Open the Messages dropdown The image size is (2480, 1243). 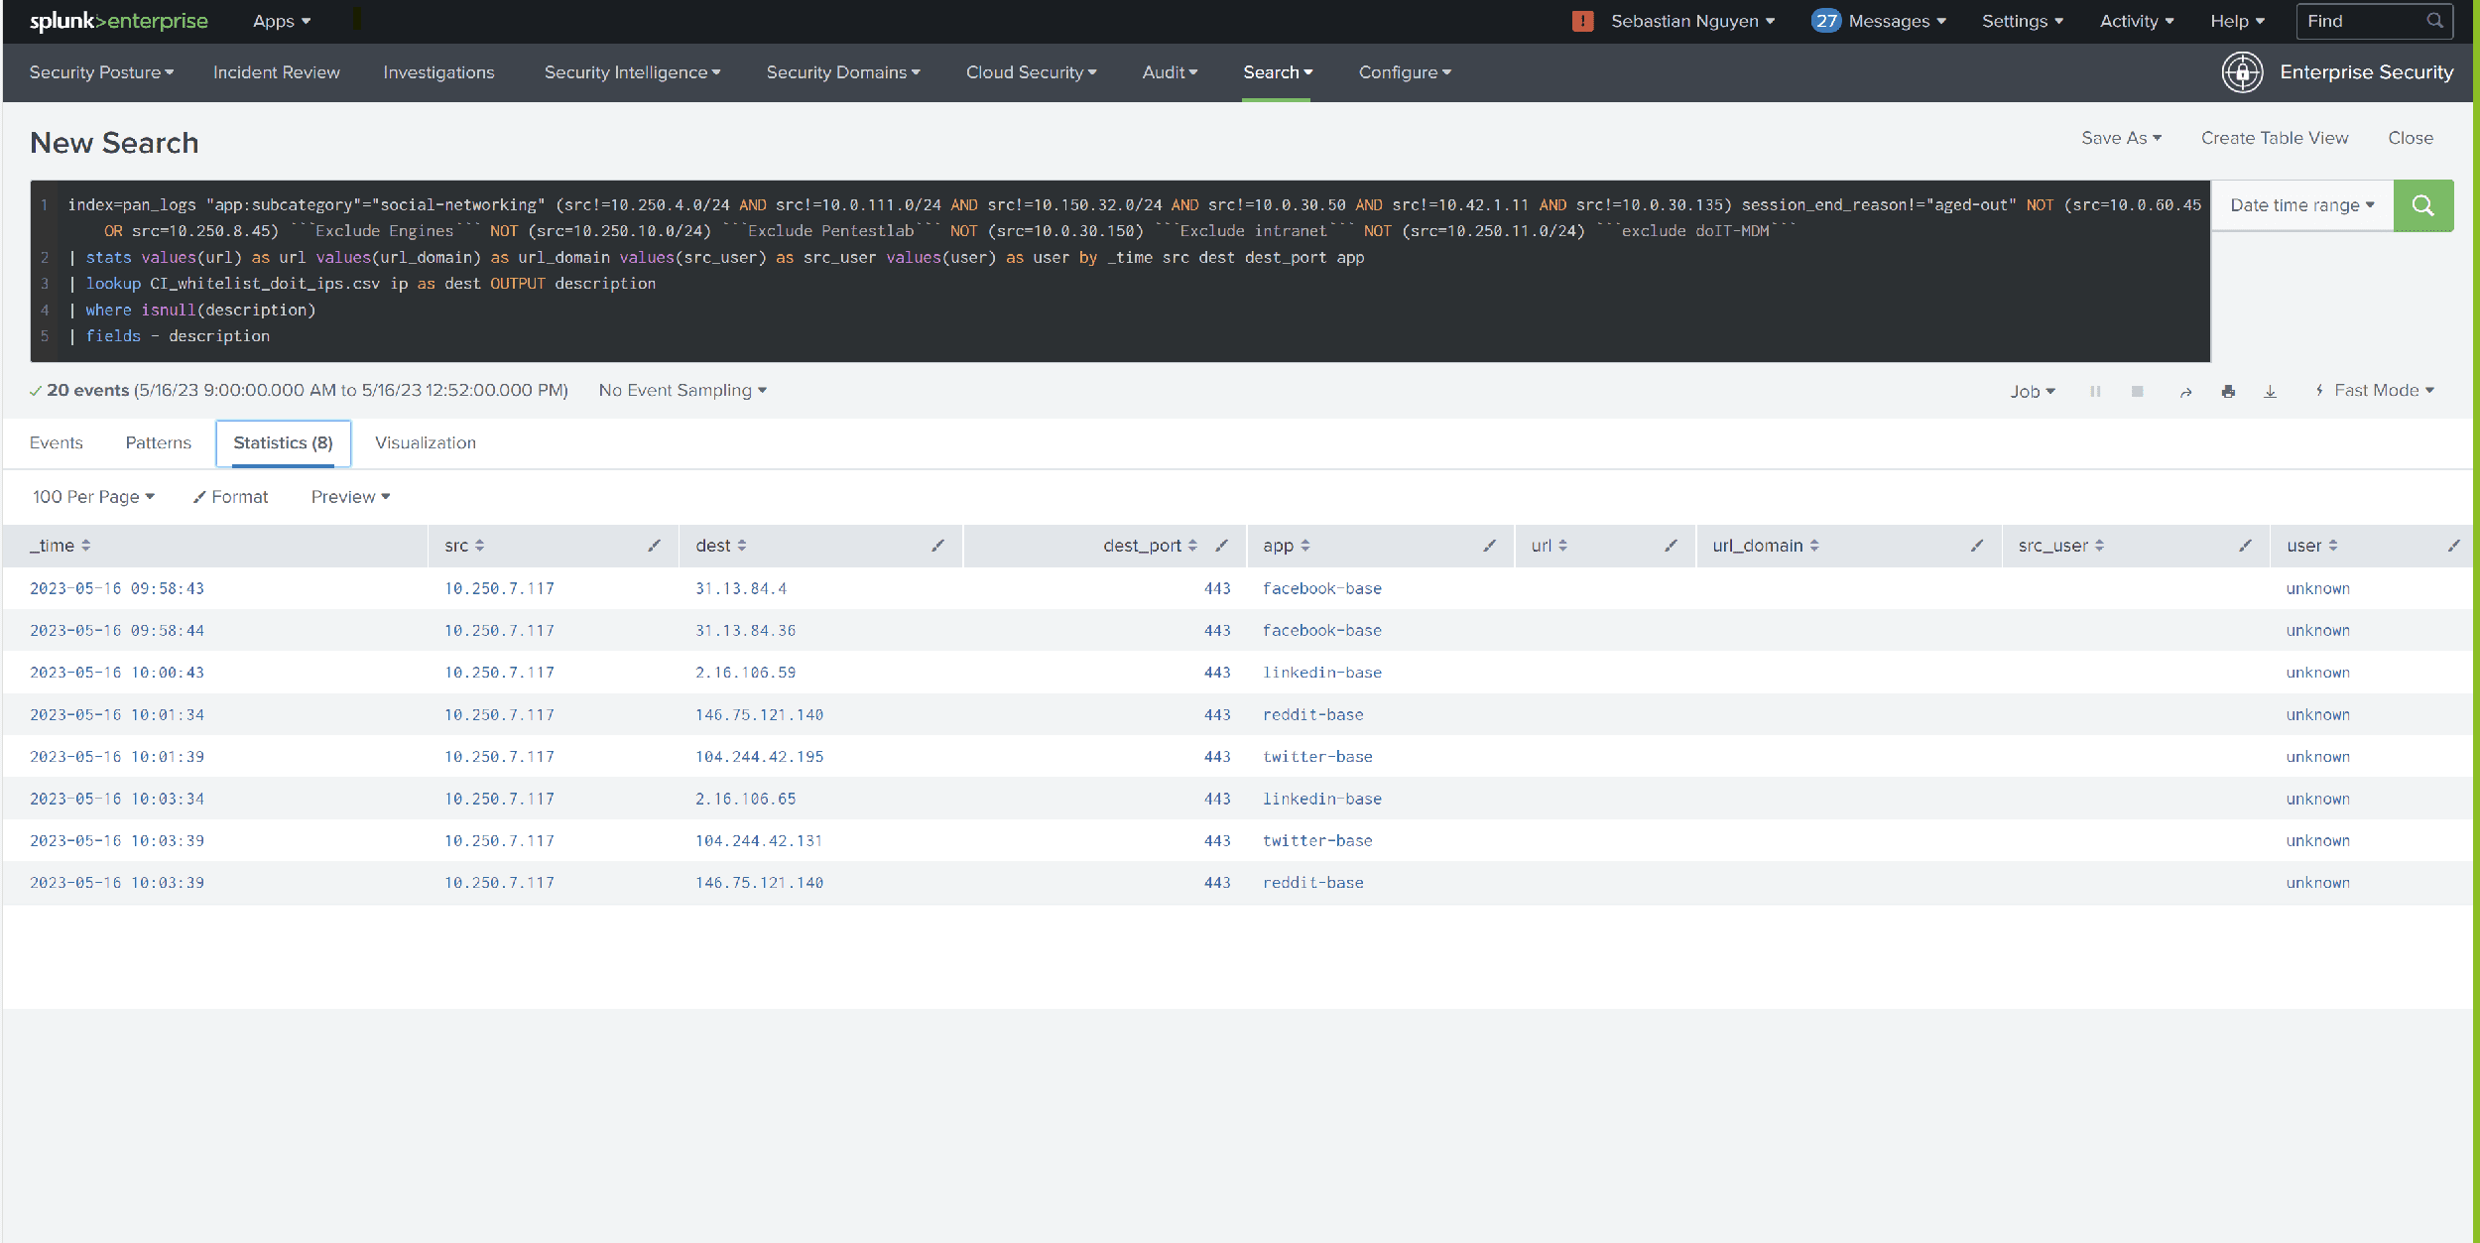pos(1879,21)
